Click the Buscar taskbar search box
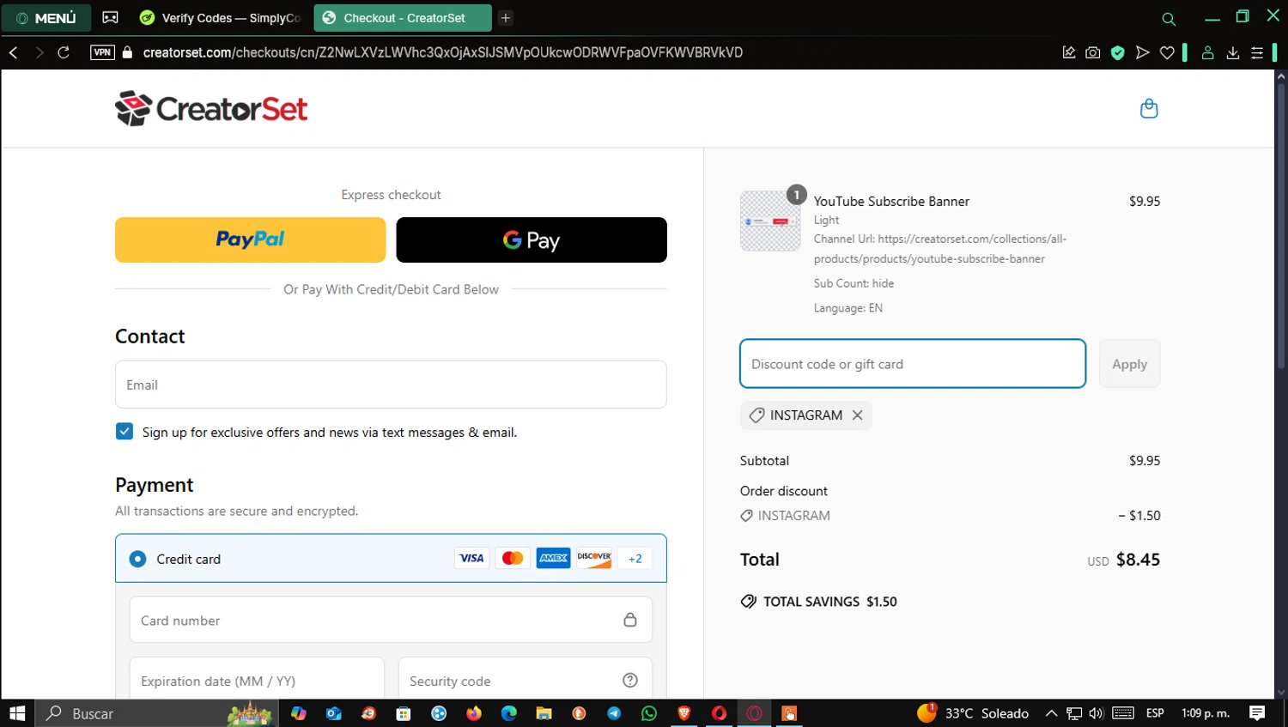Viewport: 1288px width, 727px height. 156,713
